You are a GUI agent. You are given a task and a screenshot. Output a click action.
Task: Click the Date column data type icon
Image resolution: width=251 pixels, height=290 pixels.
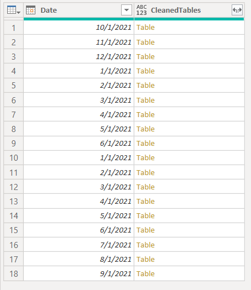pos(31,10)
